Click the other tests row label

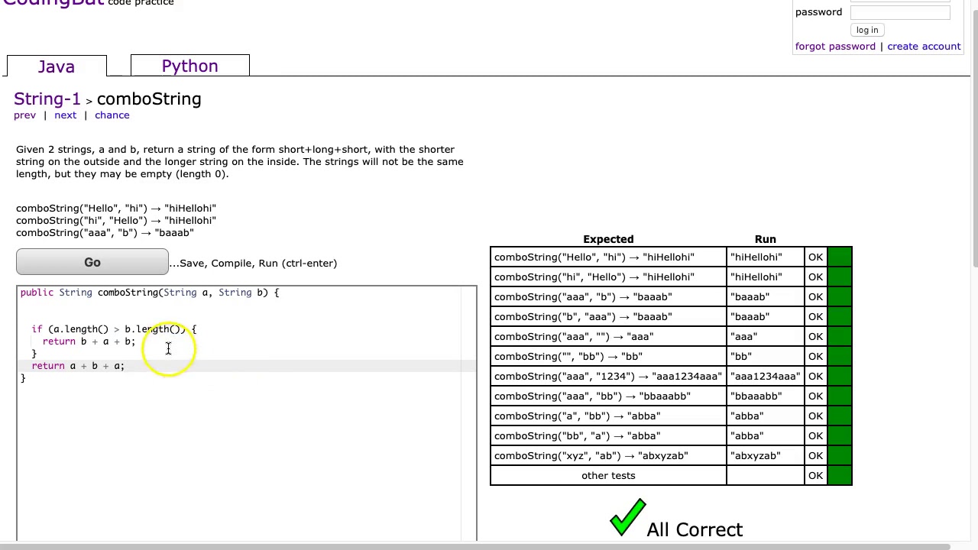(608, 476)
